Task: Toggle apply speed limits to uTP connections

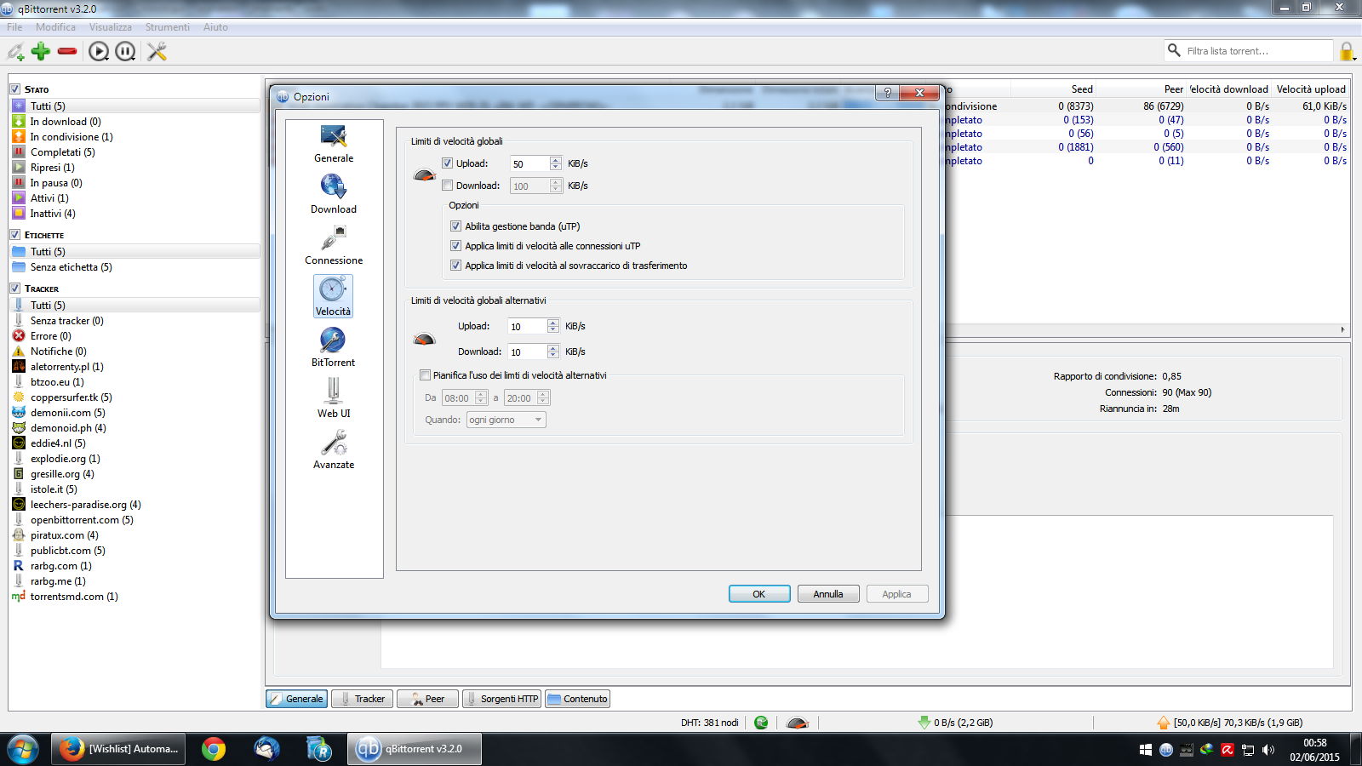Action: (x=456, y=246)
